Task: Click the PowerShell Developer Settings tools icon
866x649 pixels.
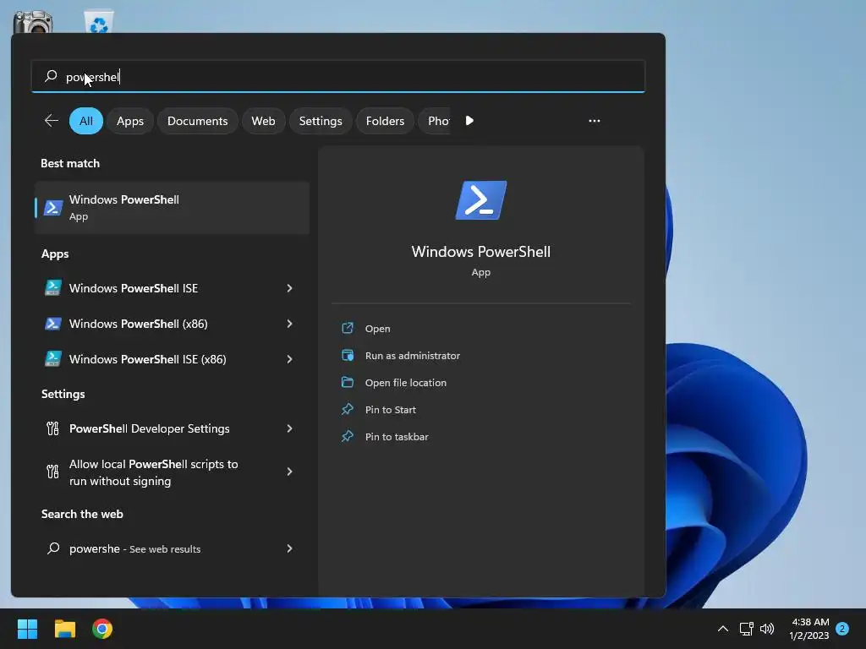Action: click(x=52, y=428)
